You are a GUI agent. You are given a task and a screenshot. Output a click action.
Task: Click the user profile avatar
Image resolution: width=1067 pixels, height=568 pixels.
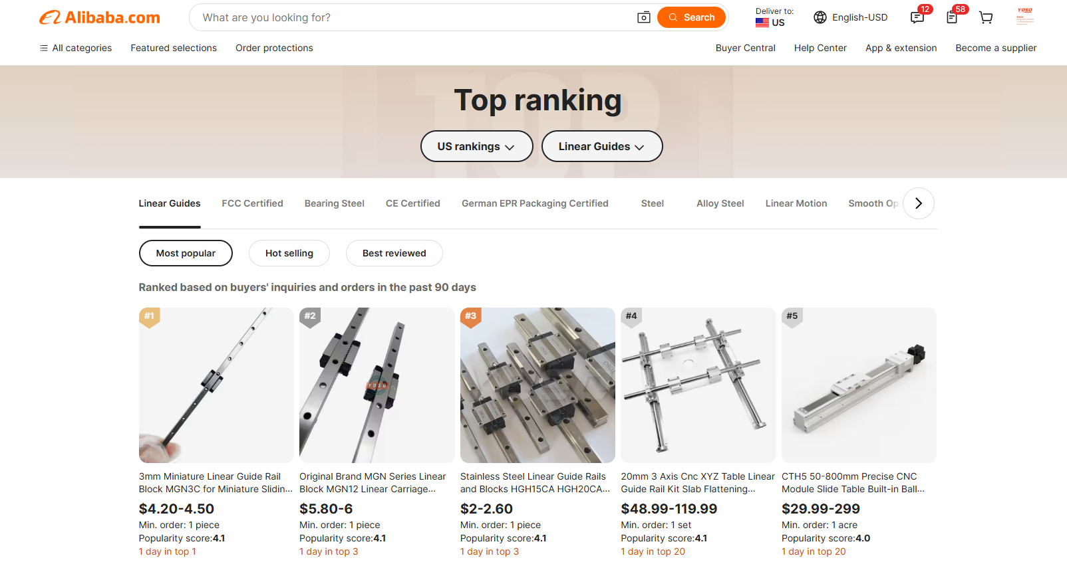1024,17
